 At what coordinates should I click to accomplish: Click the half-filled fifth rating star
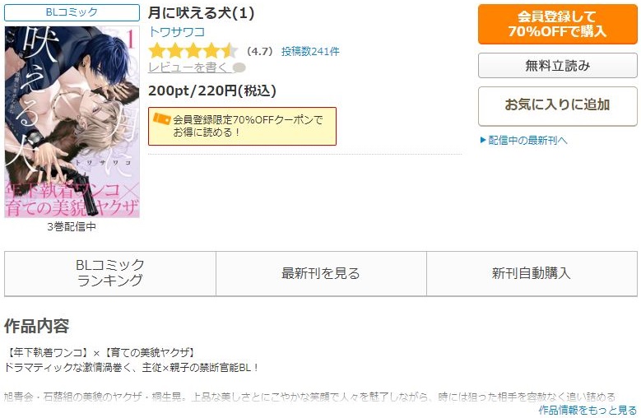pyautogui.click(x=230, y=51)
